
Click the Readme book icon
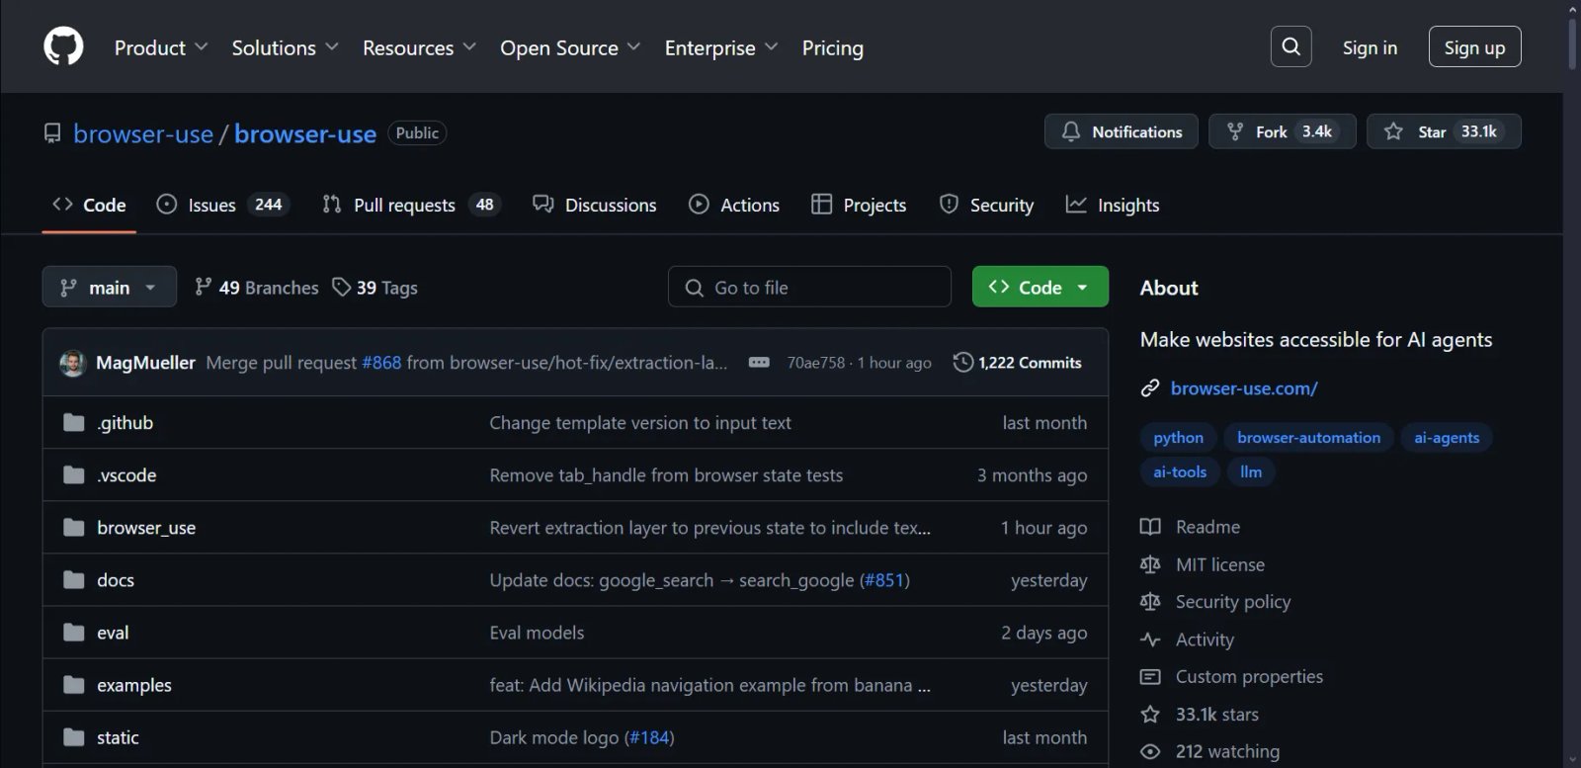1150,527
